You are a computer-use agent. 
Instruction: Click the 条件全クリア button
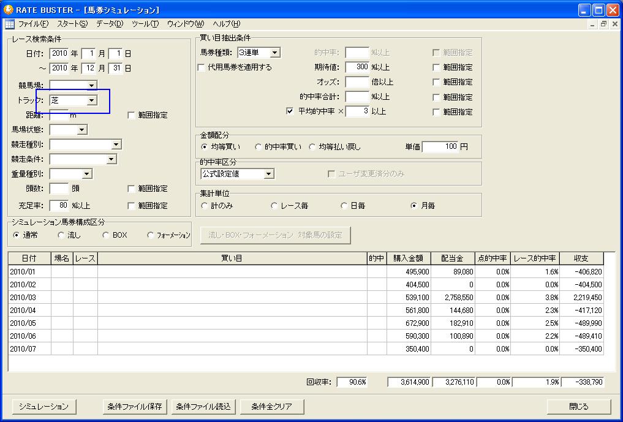coord(272,407)
